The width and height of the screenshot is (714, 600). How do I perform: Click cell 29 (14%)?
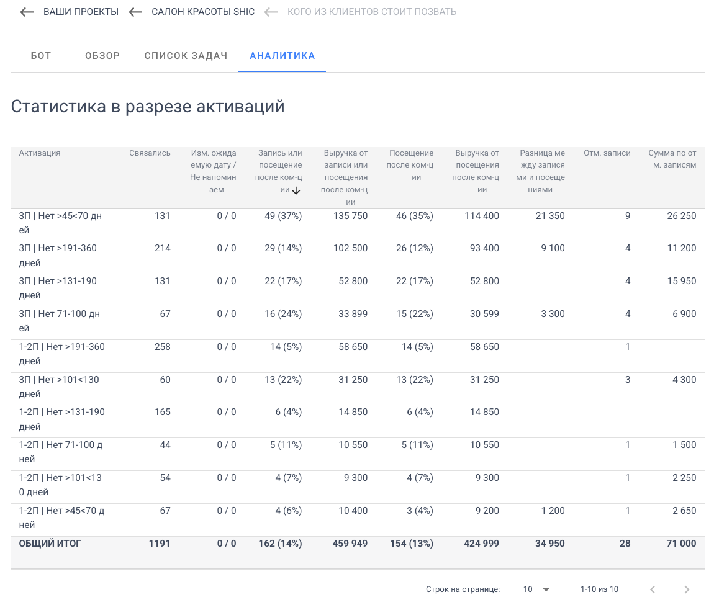[x=283, y=249]
